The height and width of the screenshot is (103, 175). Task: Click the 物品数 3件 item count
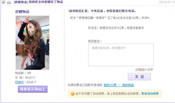pyautogui.click(x=23, y=73)
